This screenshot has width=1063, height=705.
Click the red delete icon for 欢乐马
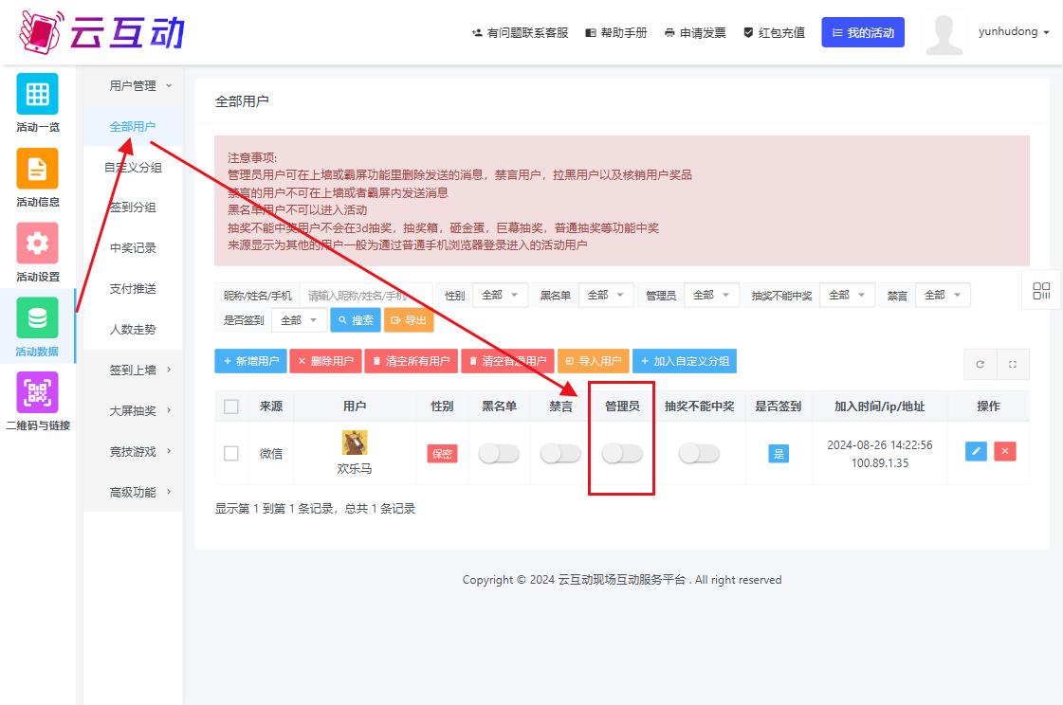(1005, 452)
